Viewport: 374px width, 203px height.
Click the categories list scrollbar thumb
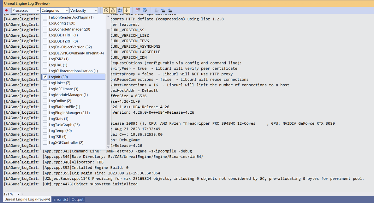108,87
